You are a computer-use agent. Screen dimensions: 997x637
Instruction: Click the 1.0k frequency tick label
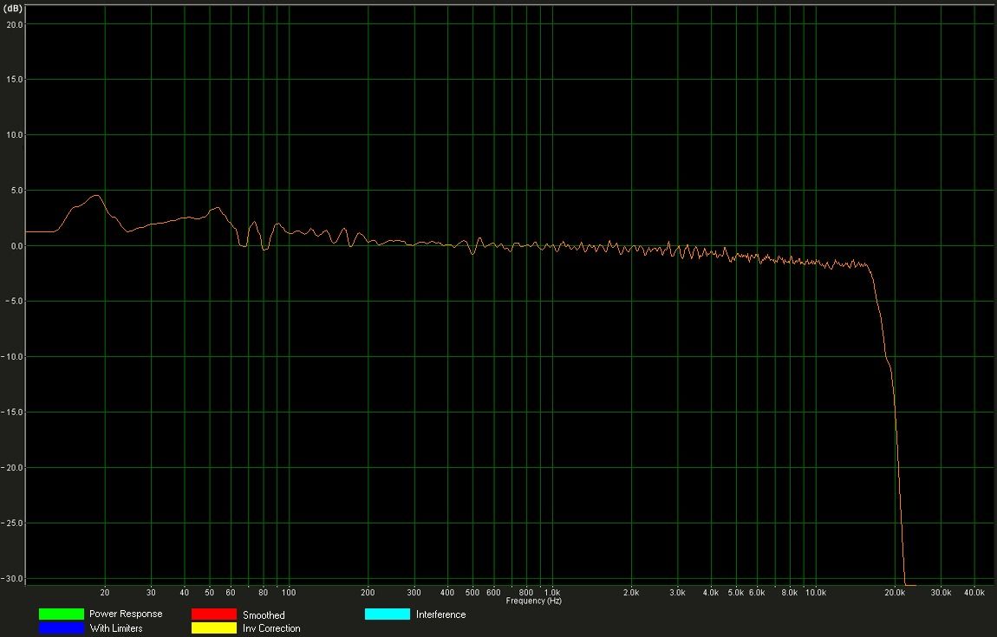(552, 593)
